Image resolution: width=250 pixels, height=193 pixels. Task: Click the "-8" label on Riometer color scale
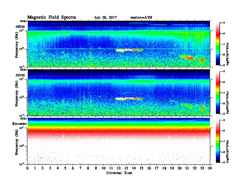[223, 152]
